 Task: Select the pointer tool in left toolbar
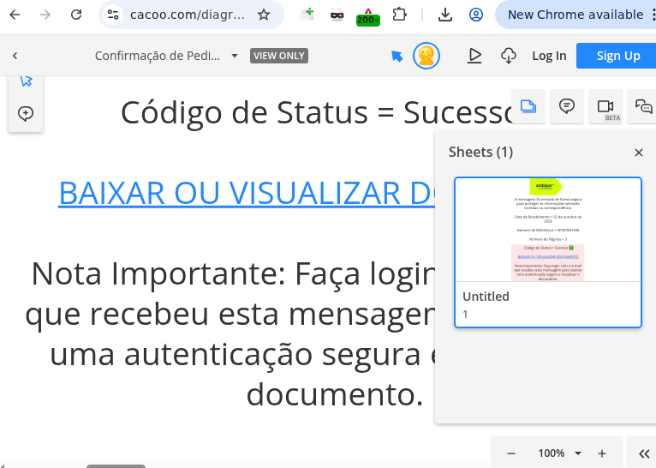click(x=26, y=81)
